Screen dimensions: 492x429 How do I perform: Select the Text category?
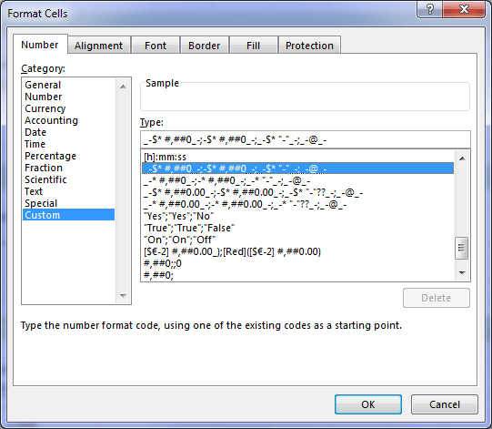coord(68,191)
